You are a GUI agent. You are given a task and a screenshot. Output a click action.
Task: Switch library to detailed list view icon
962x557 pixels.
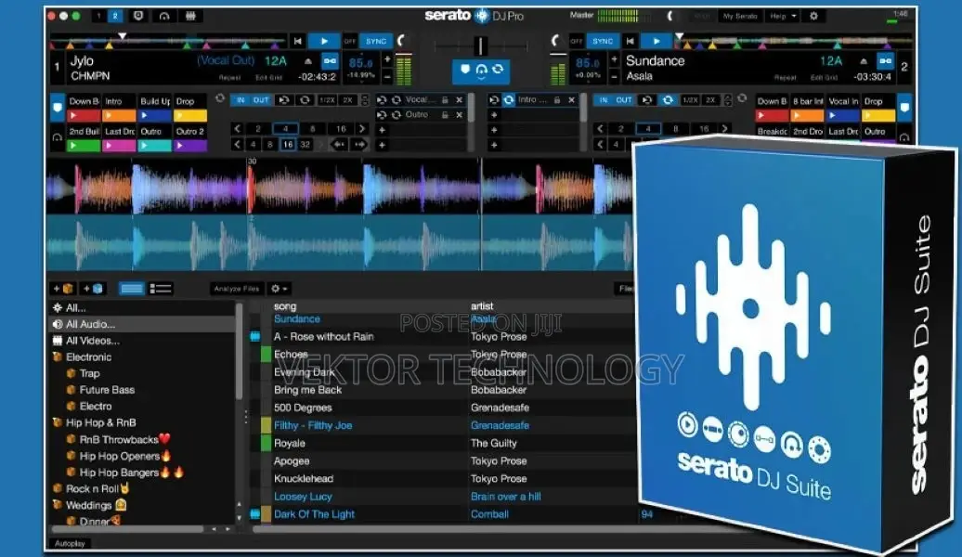(161, 289)
